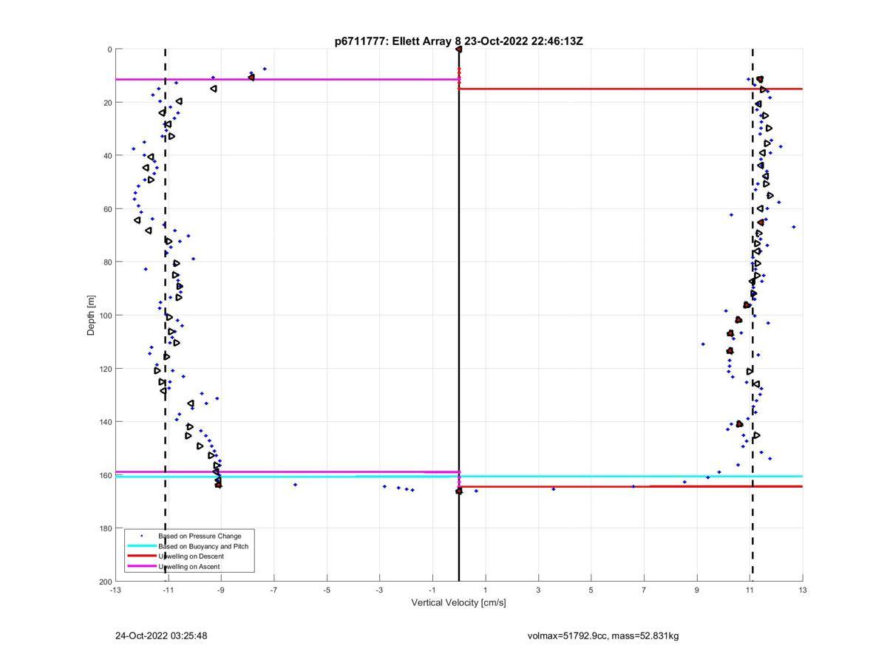The image size is (887, 654).
Task: Select the 'Based on Pressure Change' legend label
Action: 200,536
